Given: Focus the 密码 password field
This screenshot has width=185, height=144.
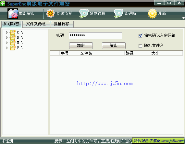Looking at the screenshot, I should (x=95, y=36).
